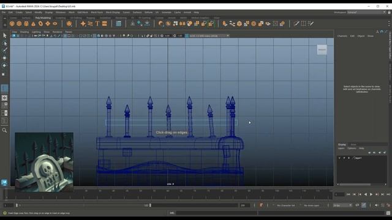Click the SVG shelf icon
Screen dimensions: 392x220
click(105, 24)
